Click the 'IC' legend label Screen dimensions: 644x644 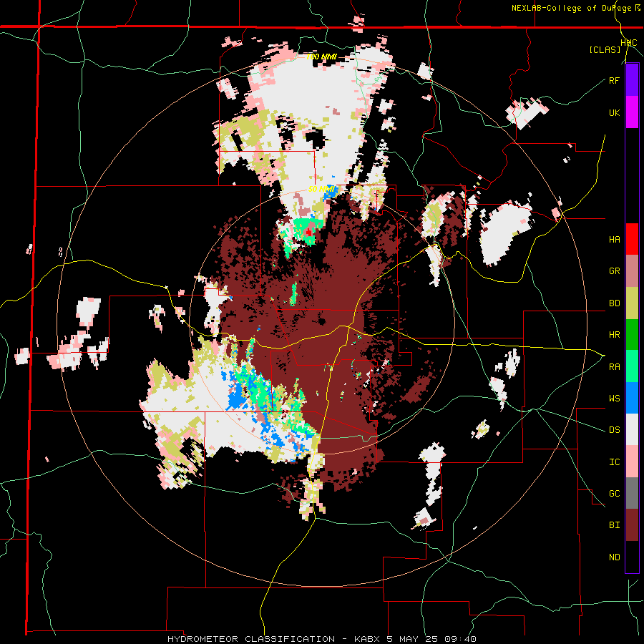click(x=614, y=462)
